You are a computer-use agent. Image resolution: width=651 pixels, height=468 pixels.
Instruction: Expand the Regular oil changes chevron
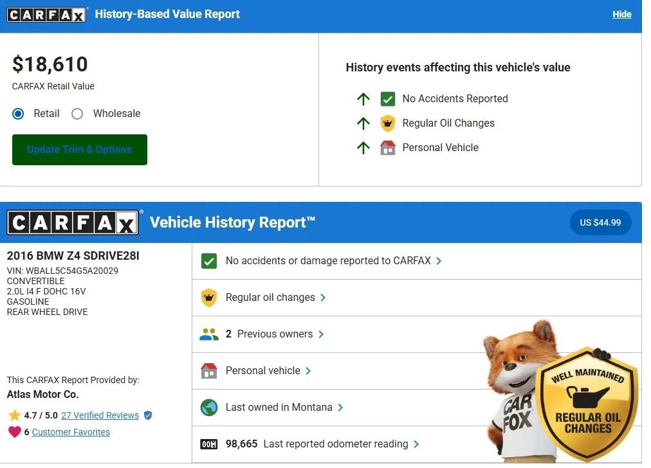pyautogui.click(x=323, y=298)
